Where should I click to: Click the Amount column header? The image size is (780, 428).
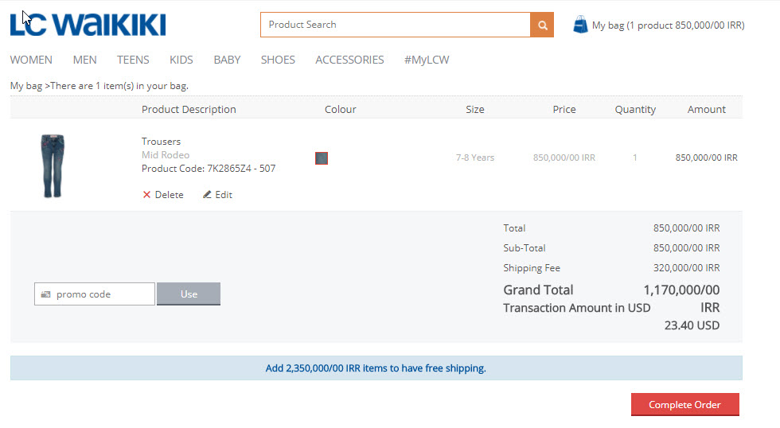click(707, 109)
